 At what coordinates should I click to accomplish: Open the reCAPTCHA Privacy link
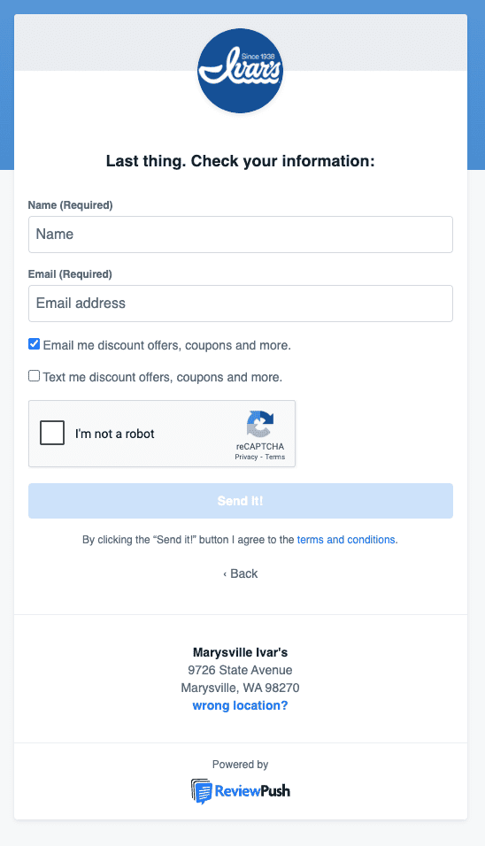coord(246,457)
